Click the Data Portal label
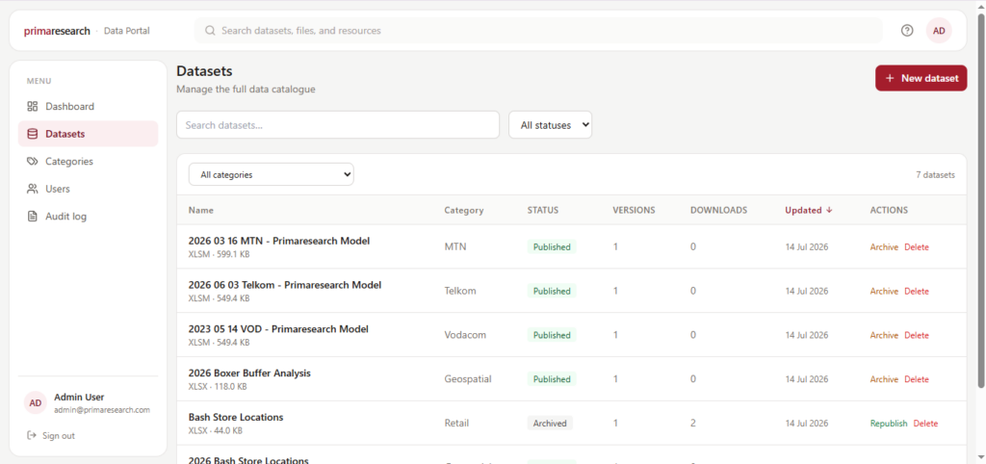986x464 pixels. click(126, 30)
